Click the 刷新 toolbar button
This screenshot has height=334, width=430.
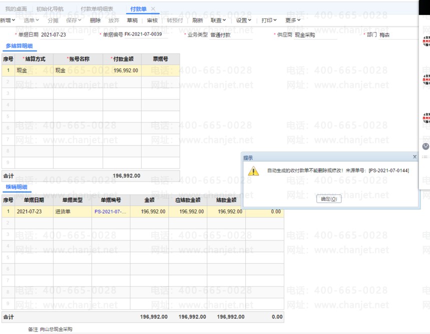coord(197,20)
